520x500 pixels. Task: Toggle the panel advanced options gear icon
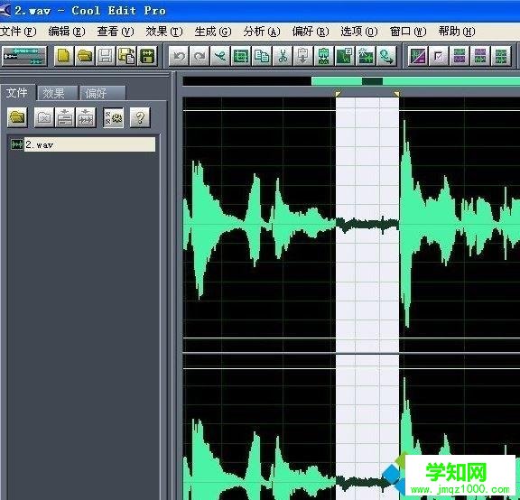tap(114, 117)
